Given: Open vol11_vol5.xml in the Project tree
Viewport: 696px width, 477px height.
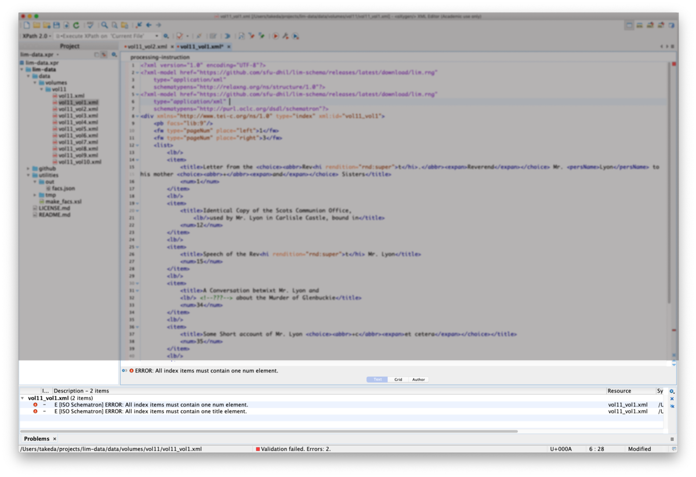Looking at the screenshot, I should 78,129.
